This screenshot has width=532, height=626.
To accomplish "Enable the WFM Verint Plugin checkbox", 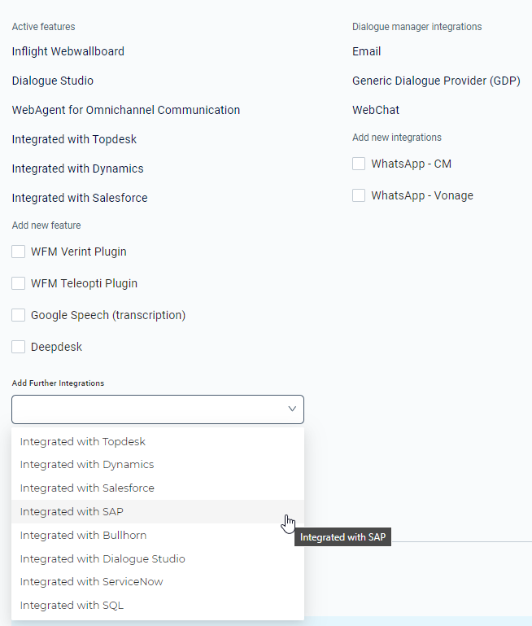I will (x=19, y=252).
